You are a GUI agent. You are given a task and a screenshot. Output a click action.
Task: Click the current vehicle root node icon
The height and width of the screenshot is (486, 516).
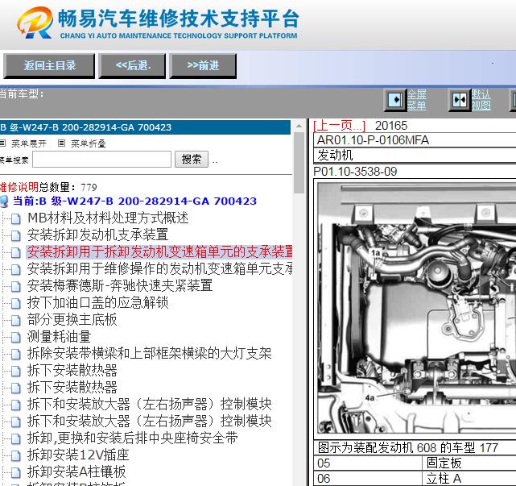tap(4, 201)
